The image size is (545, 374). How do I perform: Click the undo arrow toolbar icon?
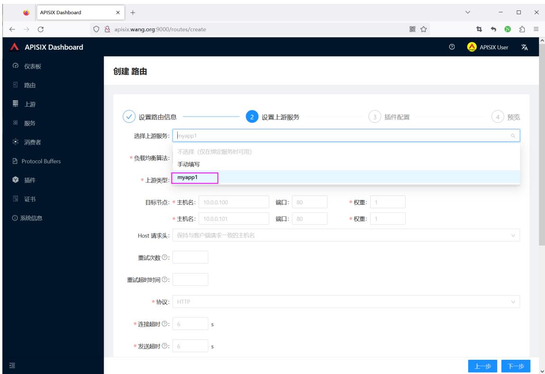pos(493,29)
